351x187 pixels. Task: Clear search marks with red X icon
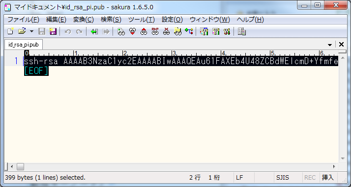click(x=166, y=31)
